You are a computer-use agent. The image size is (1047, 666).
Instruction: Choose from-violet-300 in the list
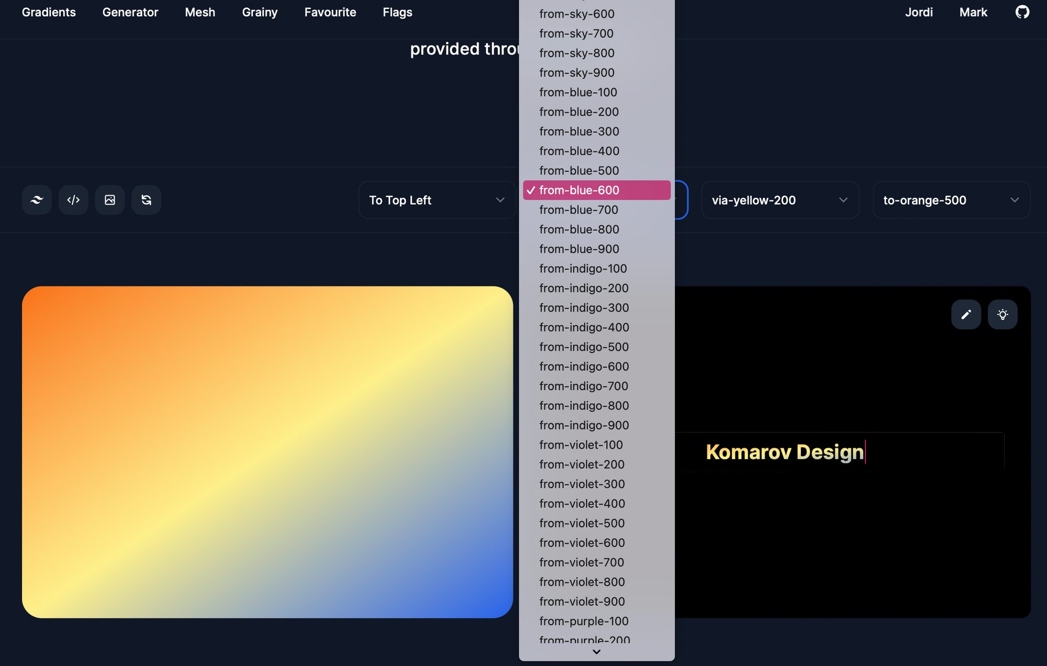582,484
